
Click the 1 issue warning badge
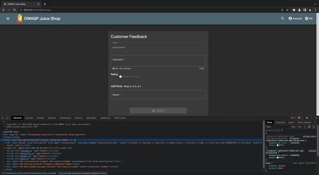(x=300, y=118)
